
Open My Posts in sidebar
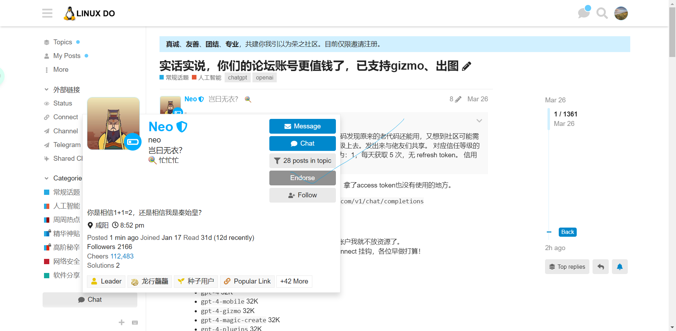coord(67,56)
